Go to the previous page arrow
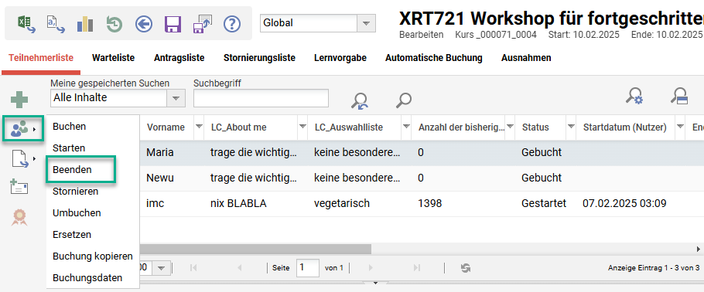Screen dimensions: 704x292 (x=240, y=268)
